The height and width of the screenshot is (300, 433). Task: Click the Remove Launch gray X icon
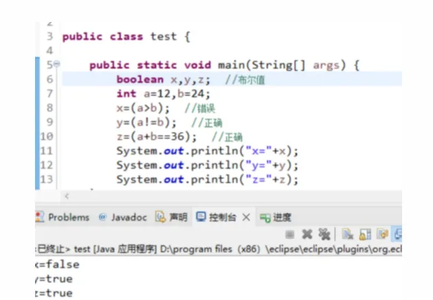(307, 234)
